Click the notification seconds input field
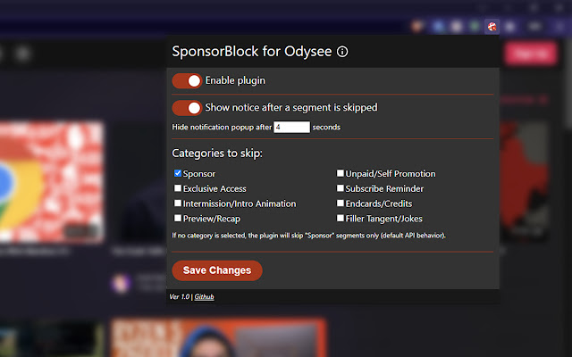Viewport: 572px width, 357px height. tap(291, 128)
